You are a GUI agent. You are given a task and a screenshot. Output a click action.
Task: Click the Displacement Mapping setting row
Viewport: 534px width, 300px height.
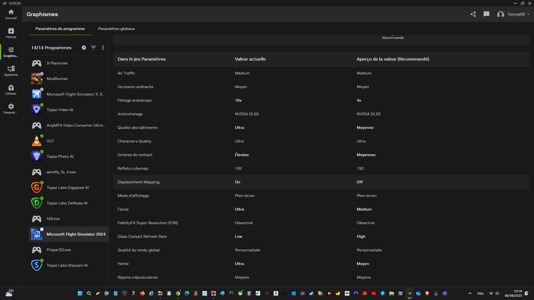click(x=321, y=182)
